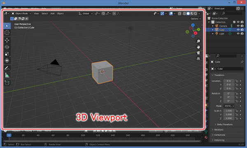This screenshot has width=247, height=148.
Task: Activate the Rotate tool
Action: tap(7, 47)
